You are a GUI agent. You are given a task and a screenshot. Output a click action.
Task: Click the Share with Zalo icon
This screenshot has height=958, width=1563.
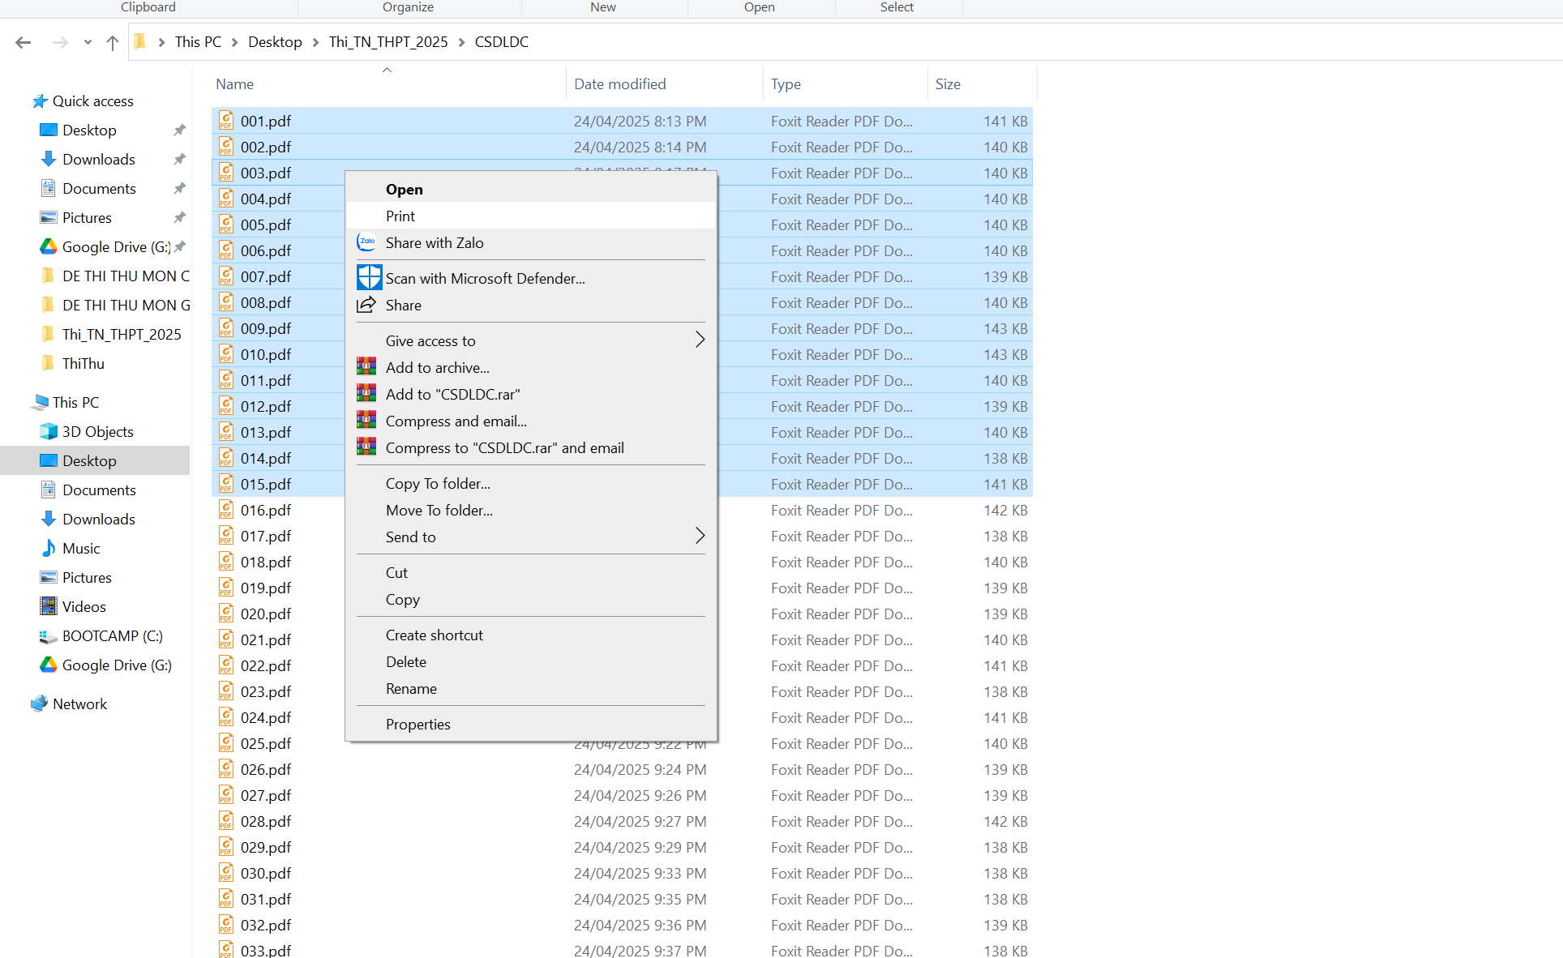point(366,242)
